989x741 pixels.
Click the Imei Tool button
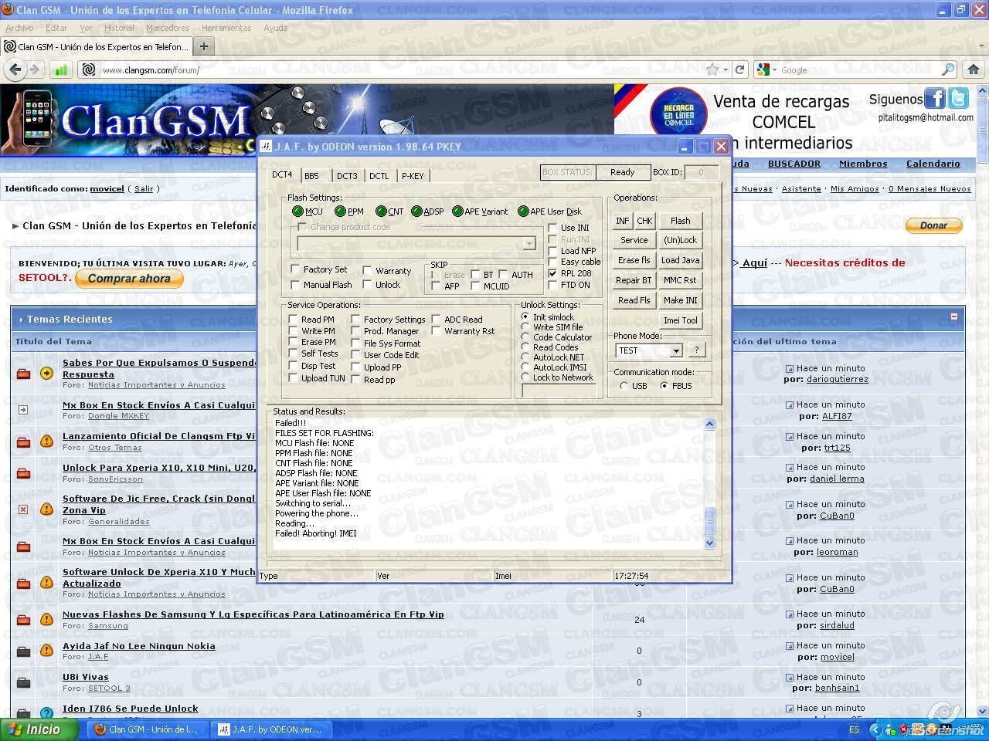(x=681, y=320)
